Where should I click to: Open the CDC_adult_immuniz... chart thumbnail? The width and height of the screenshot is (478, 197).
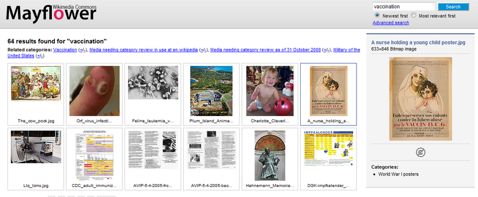point(95,155)
